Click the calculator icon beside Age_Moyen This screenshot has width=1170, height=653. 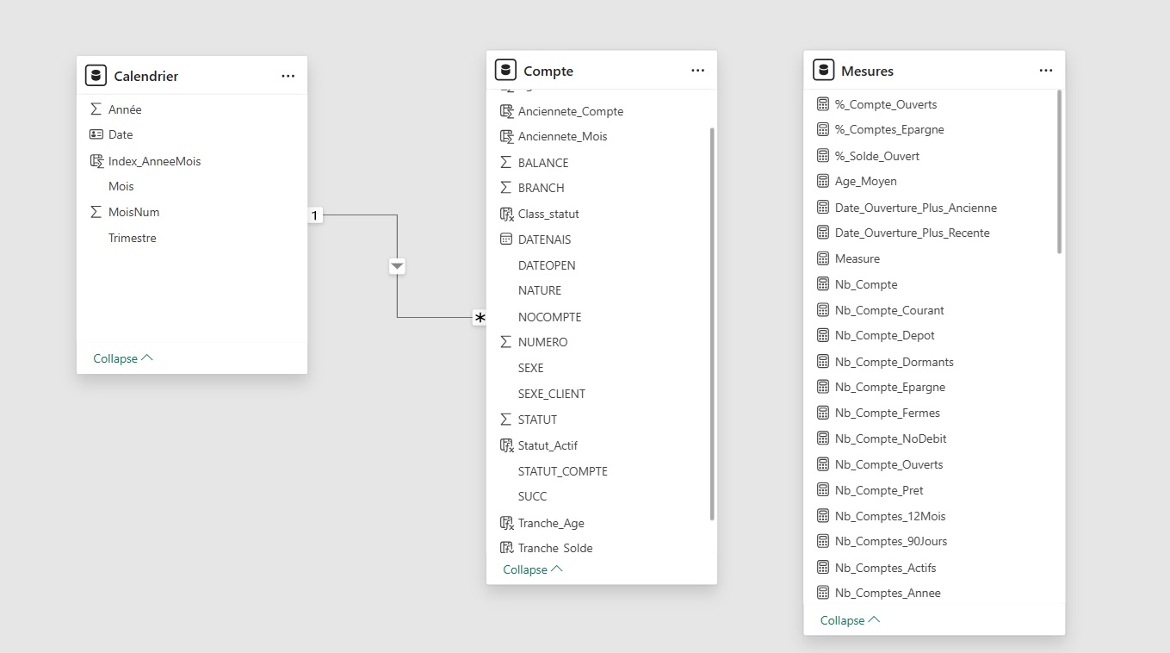tap(822, 182)
